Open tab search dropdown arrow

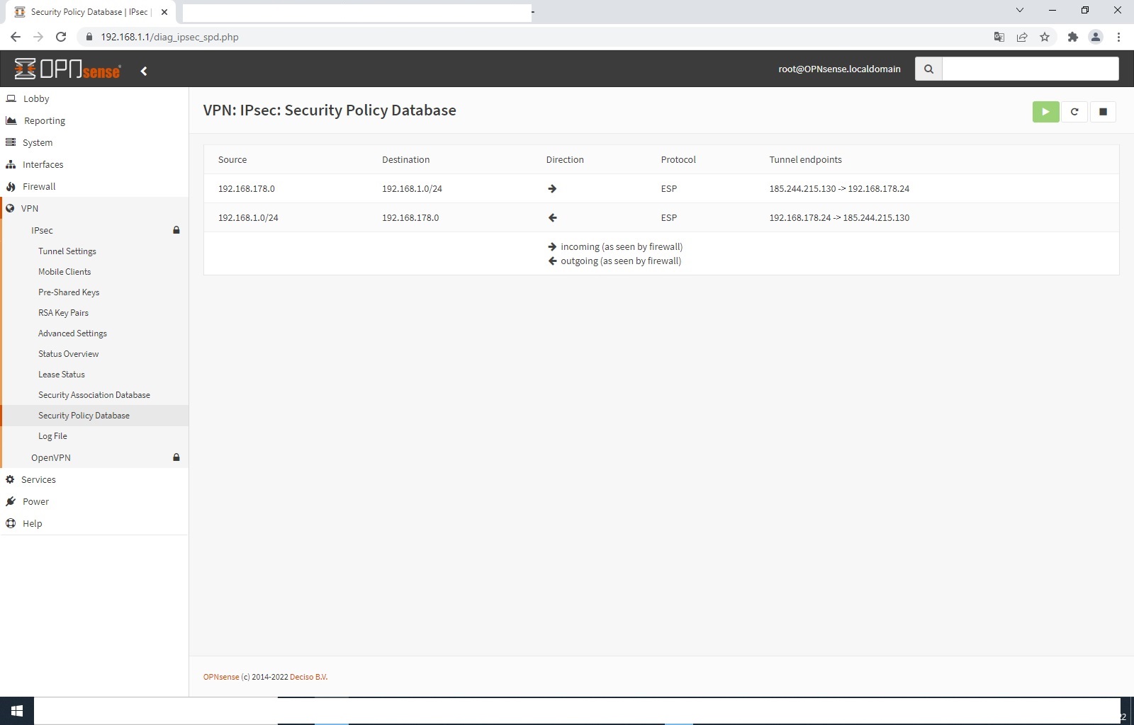coord(1019,10)
